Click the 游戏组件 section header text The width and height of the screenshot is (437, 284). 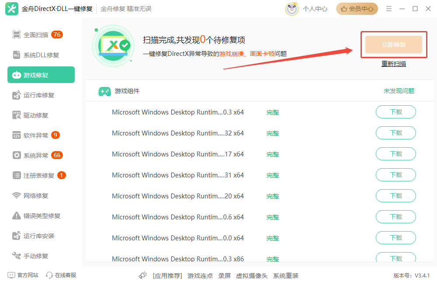(x=127, y=91)
